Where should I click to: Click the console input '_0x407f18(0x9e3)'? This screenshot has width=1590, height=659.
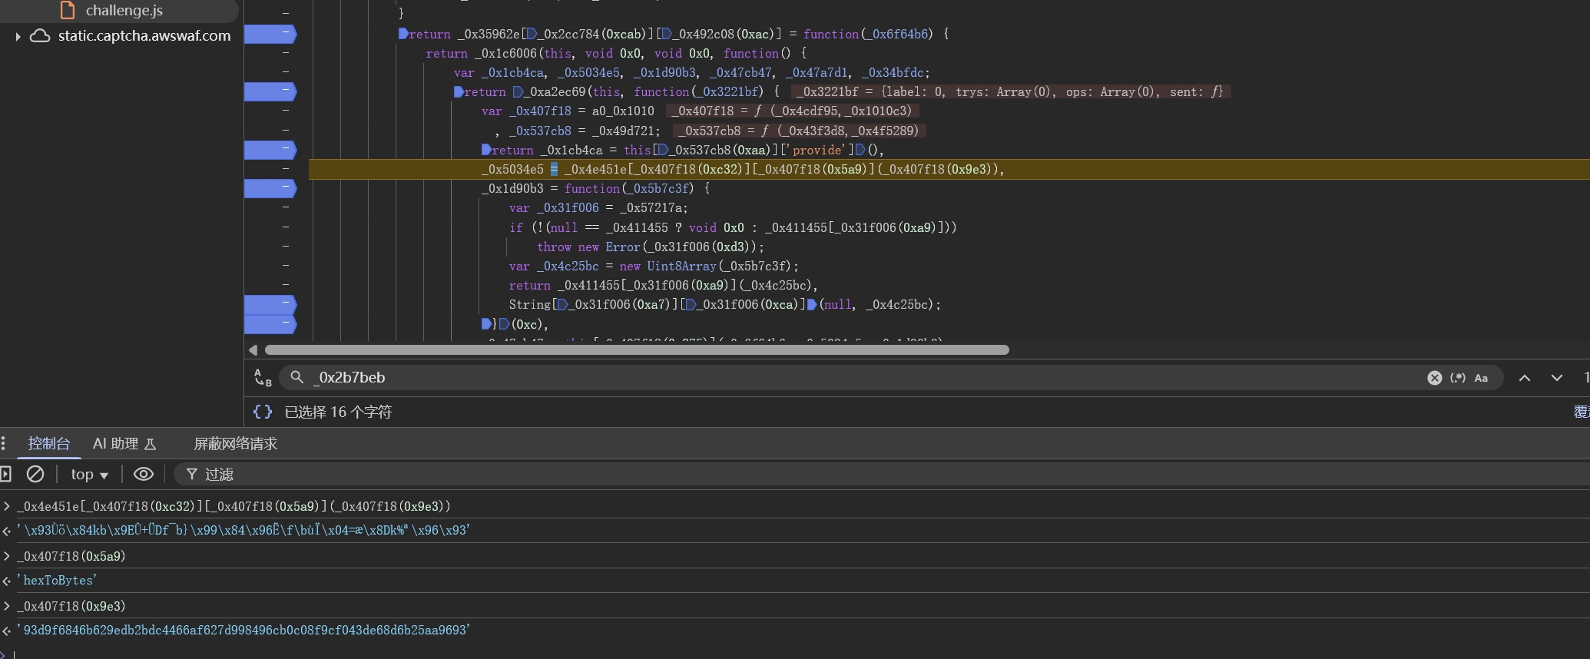[x=71, y=606]
